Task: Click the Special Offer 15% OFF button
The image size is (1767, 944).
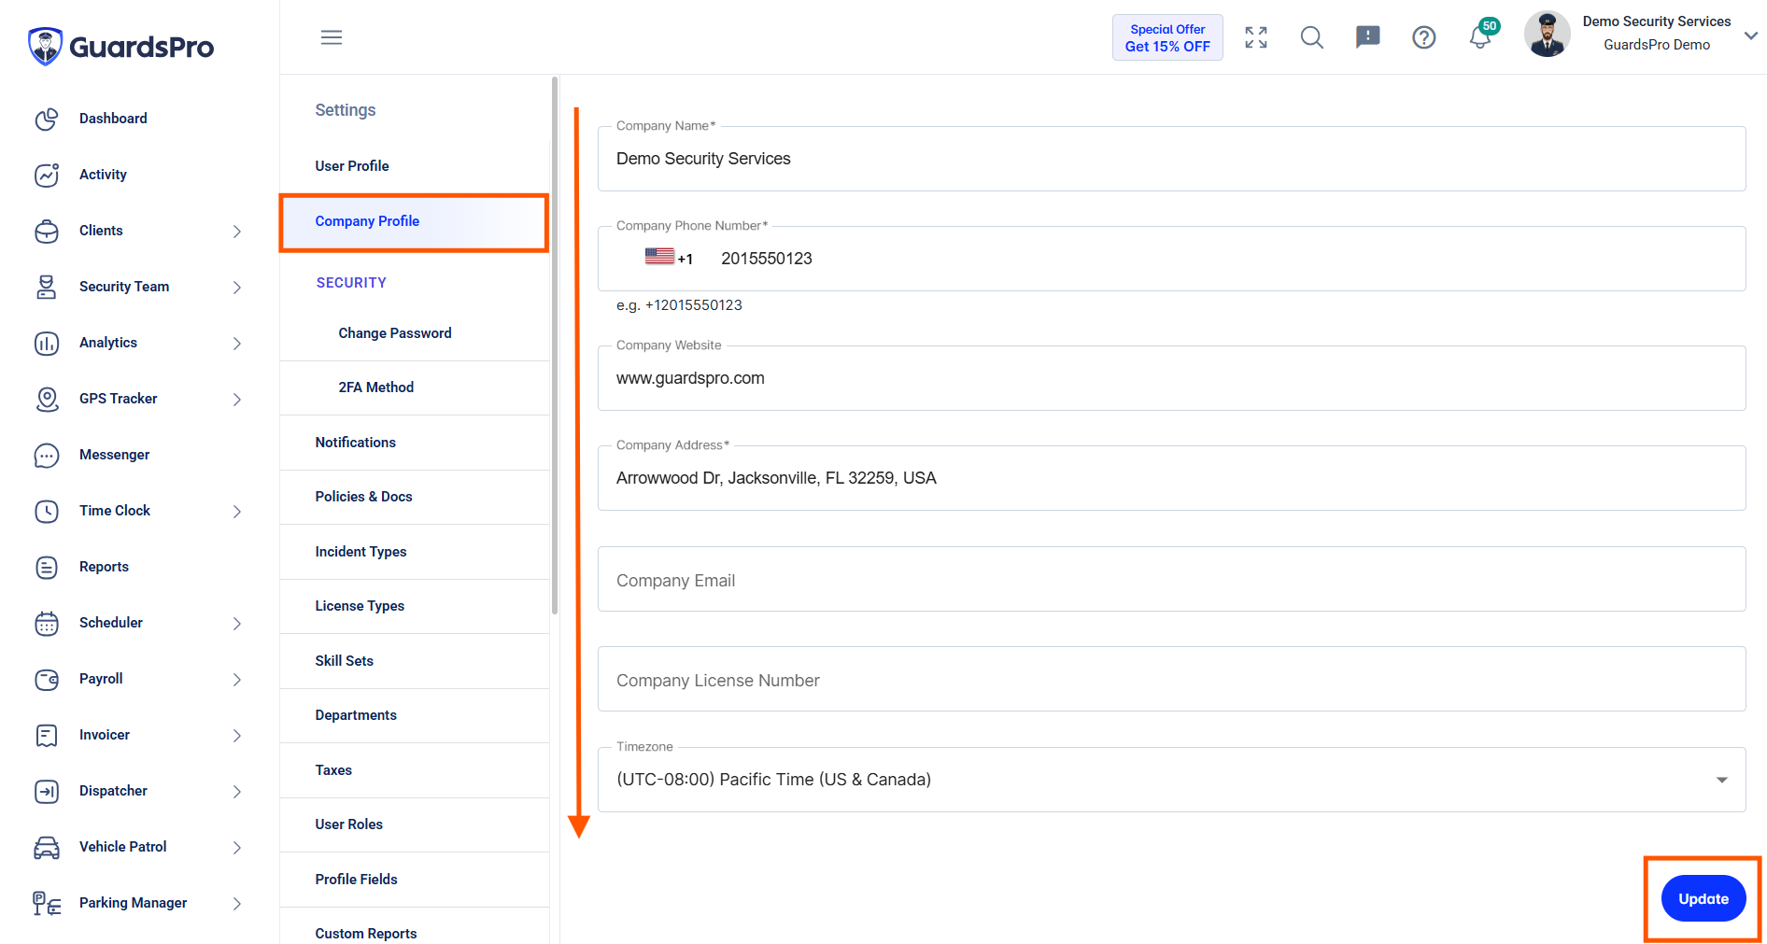Action: point(1167,37)
